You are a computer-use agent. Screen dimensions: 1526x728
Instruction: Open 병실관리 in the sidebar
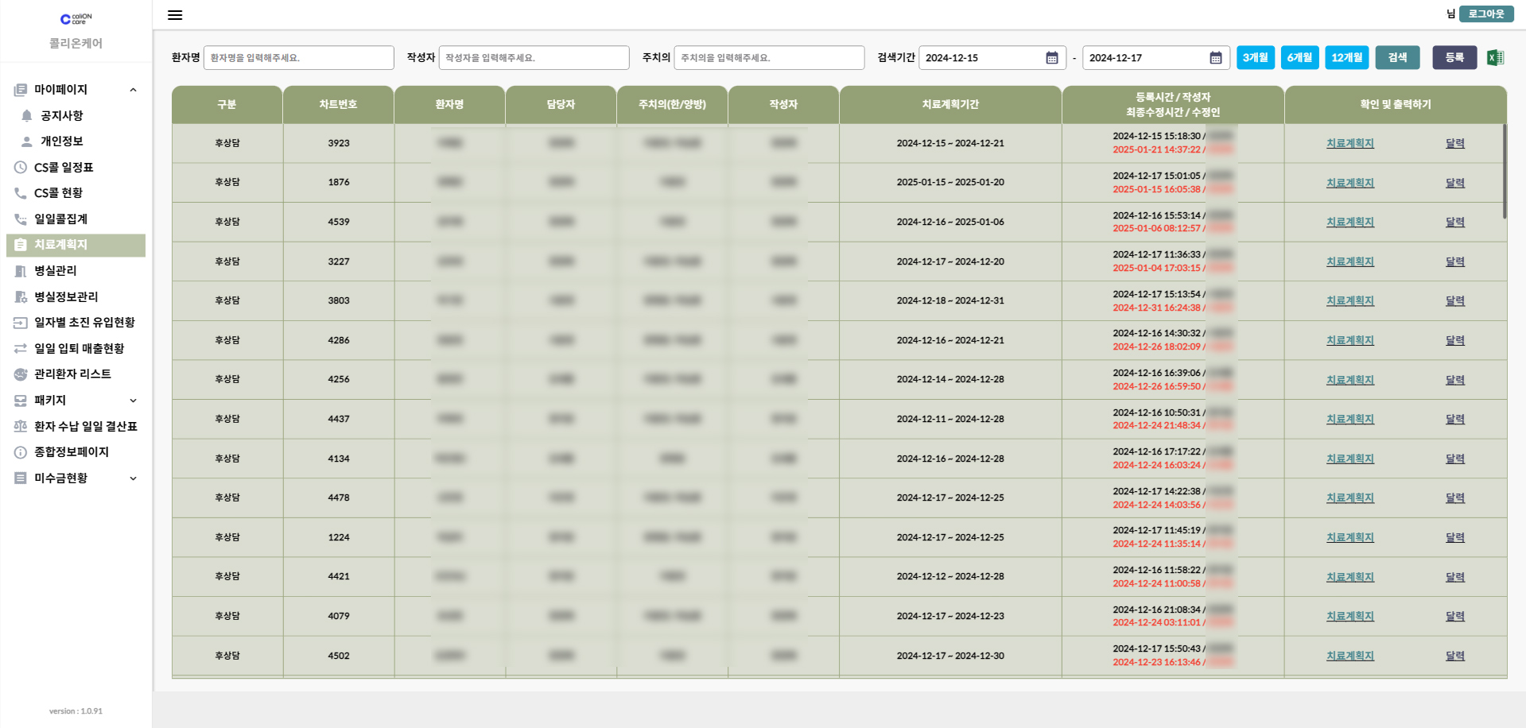[56, 271]
